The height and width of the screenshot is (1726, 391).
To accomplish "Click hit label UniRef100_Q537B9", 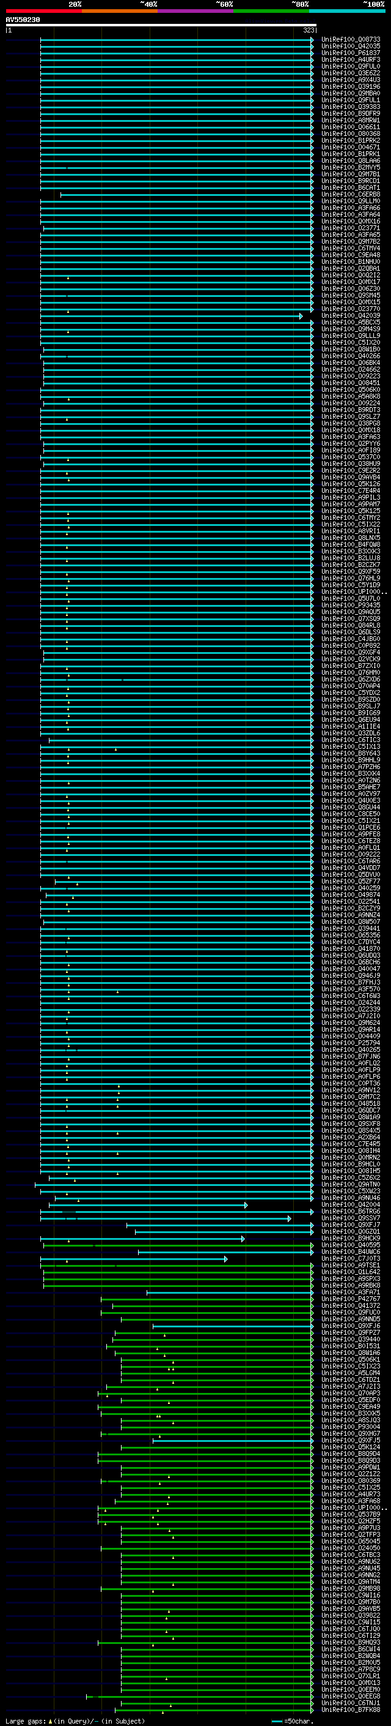I will [x=351, y=1514].
